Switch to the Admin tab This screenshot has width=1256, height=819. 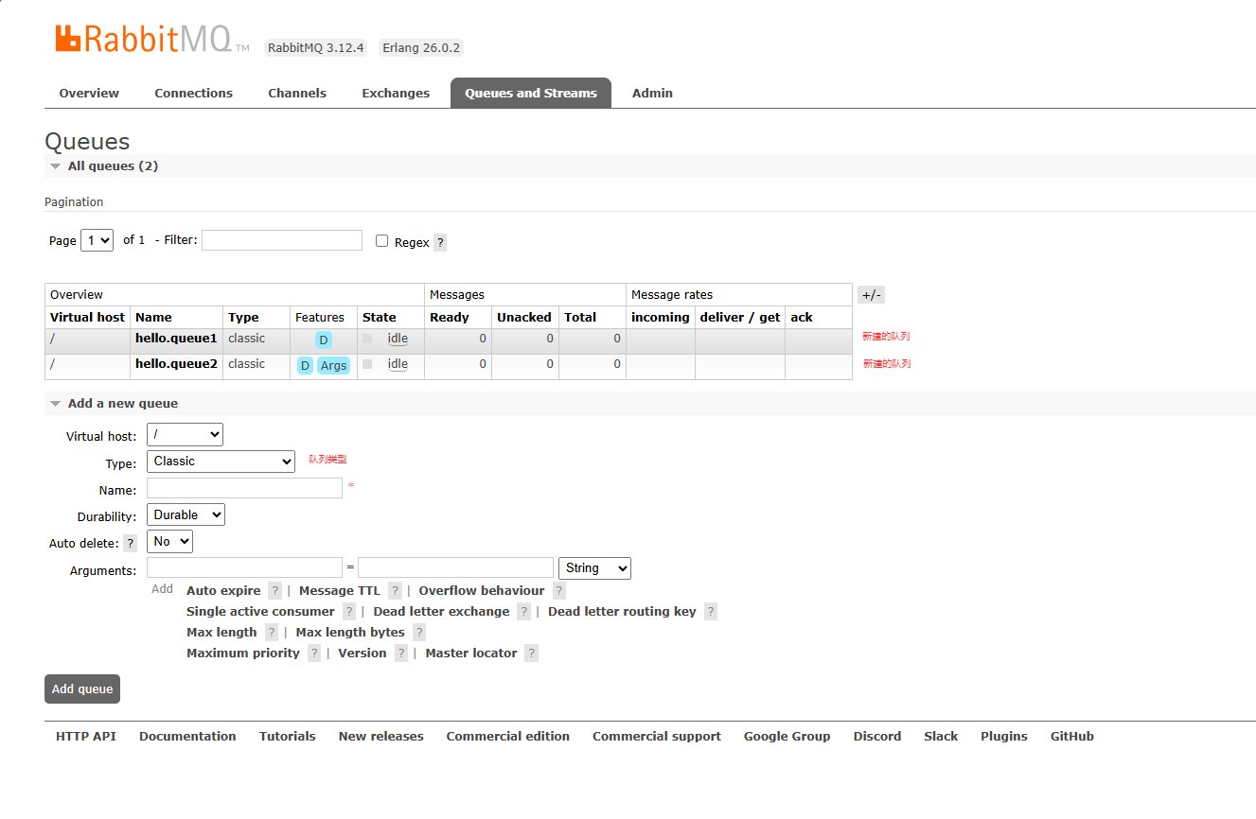[652, 94]
